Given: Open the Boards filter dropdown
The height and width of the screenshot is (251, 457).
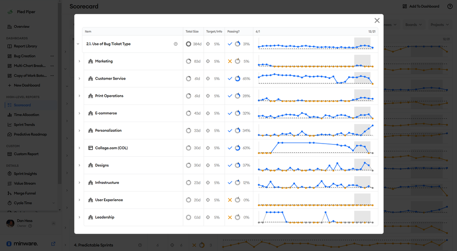Looking at the screenshot, I should click(414, 25).
